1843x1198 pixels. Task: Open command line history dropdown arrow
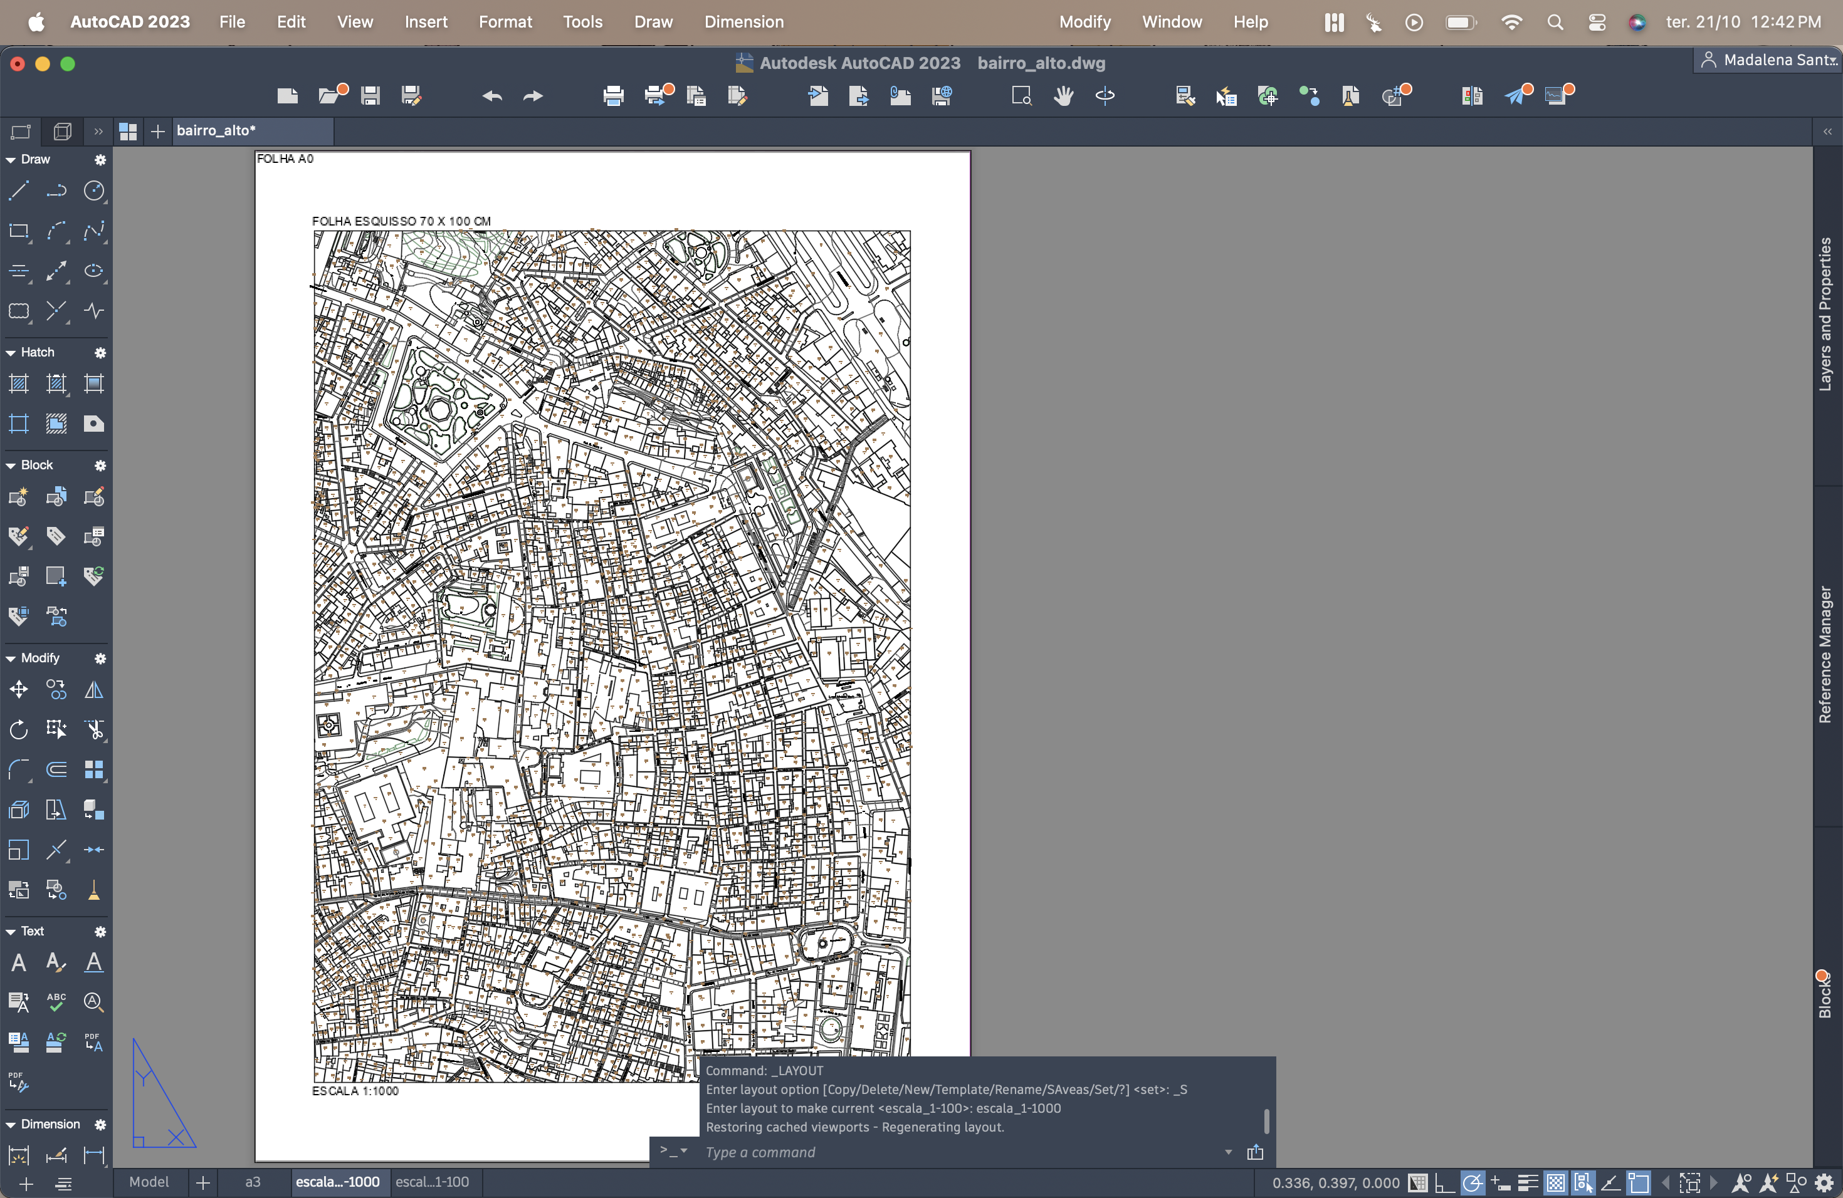point(1228,1152)
